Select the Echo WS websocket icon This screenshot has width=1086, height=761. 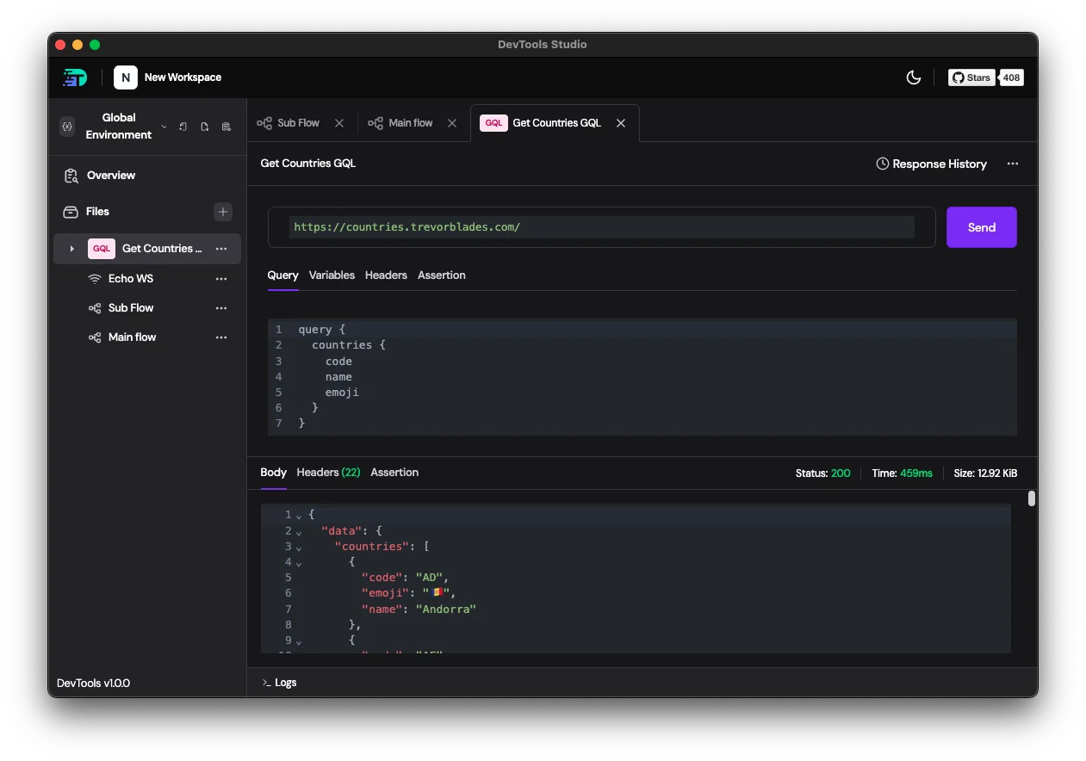click(94, 278)
